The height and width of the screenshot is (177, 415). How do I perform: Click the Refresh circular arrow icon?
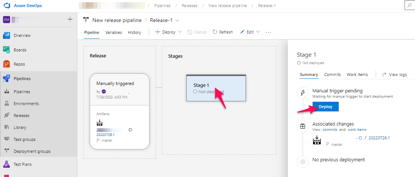click(215, 32)
